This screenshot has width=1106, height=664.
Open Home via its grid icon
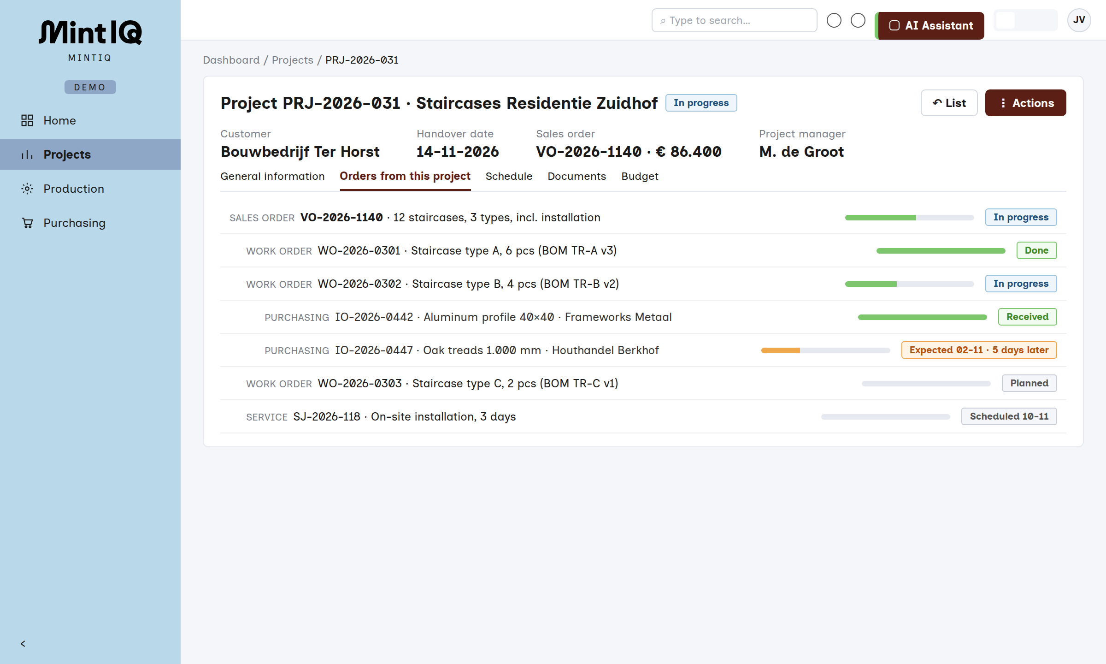click(27, 120)
